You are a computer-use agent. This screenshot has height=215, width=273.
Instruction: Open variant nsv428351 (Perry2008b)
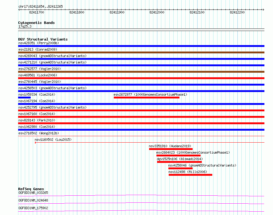point(39,43)
